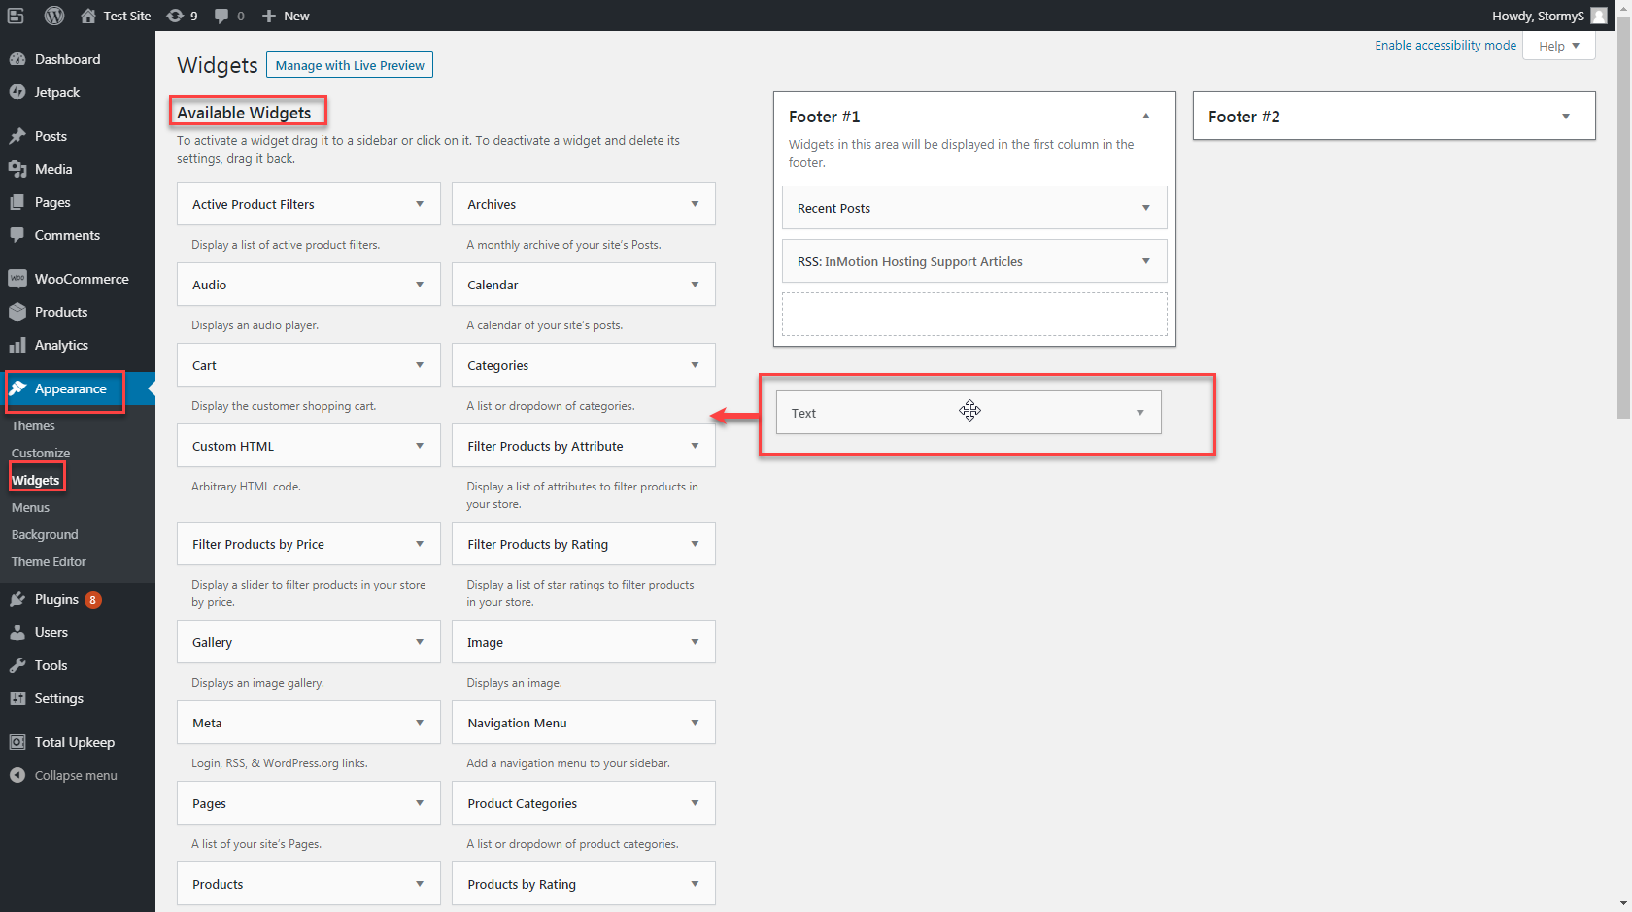Image resolution: width=1632 pixels, height=912 pixels.
Task: Open the updates icon showing 9
Action: 176,16
